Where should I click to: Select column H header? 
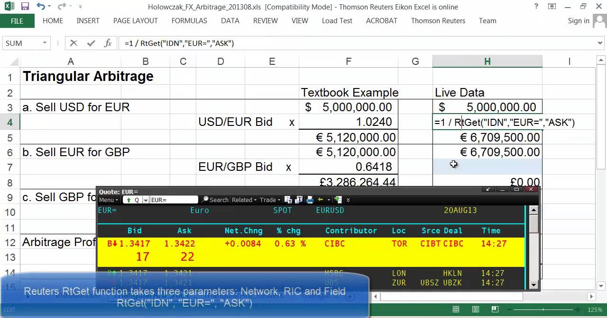487,61
